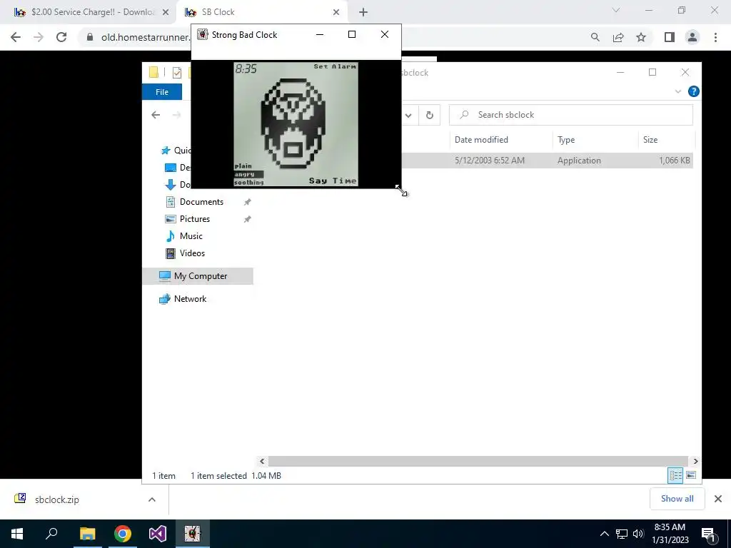Open the Windows Start menu
731x548 pixels.
coord(17,534)
